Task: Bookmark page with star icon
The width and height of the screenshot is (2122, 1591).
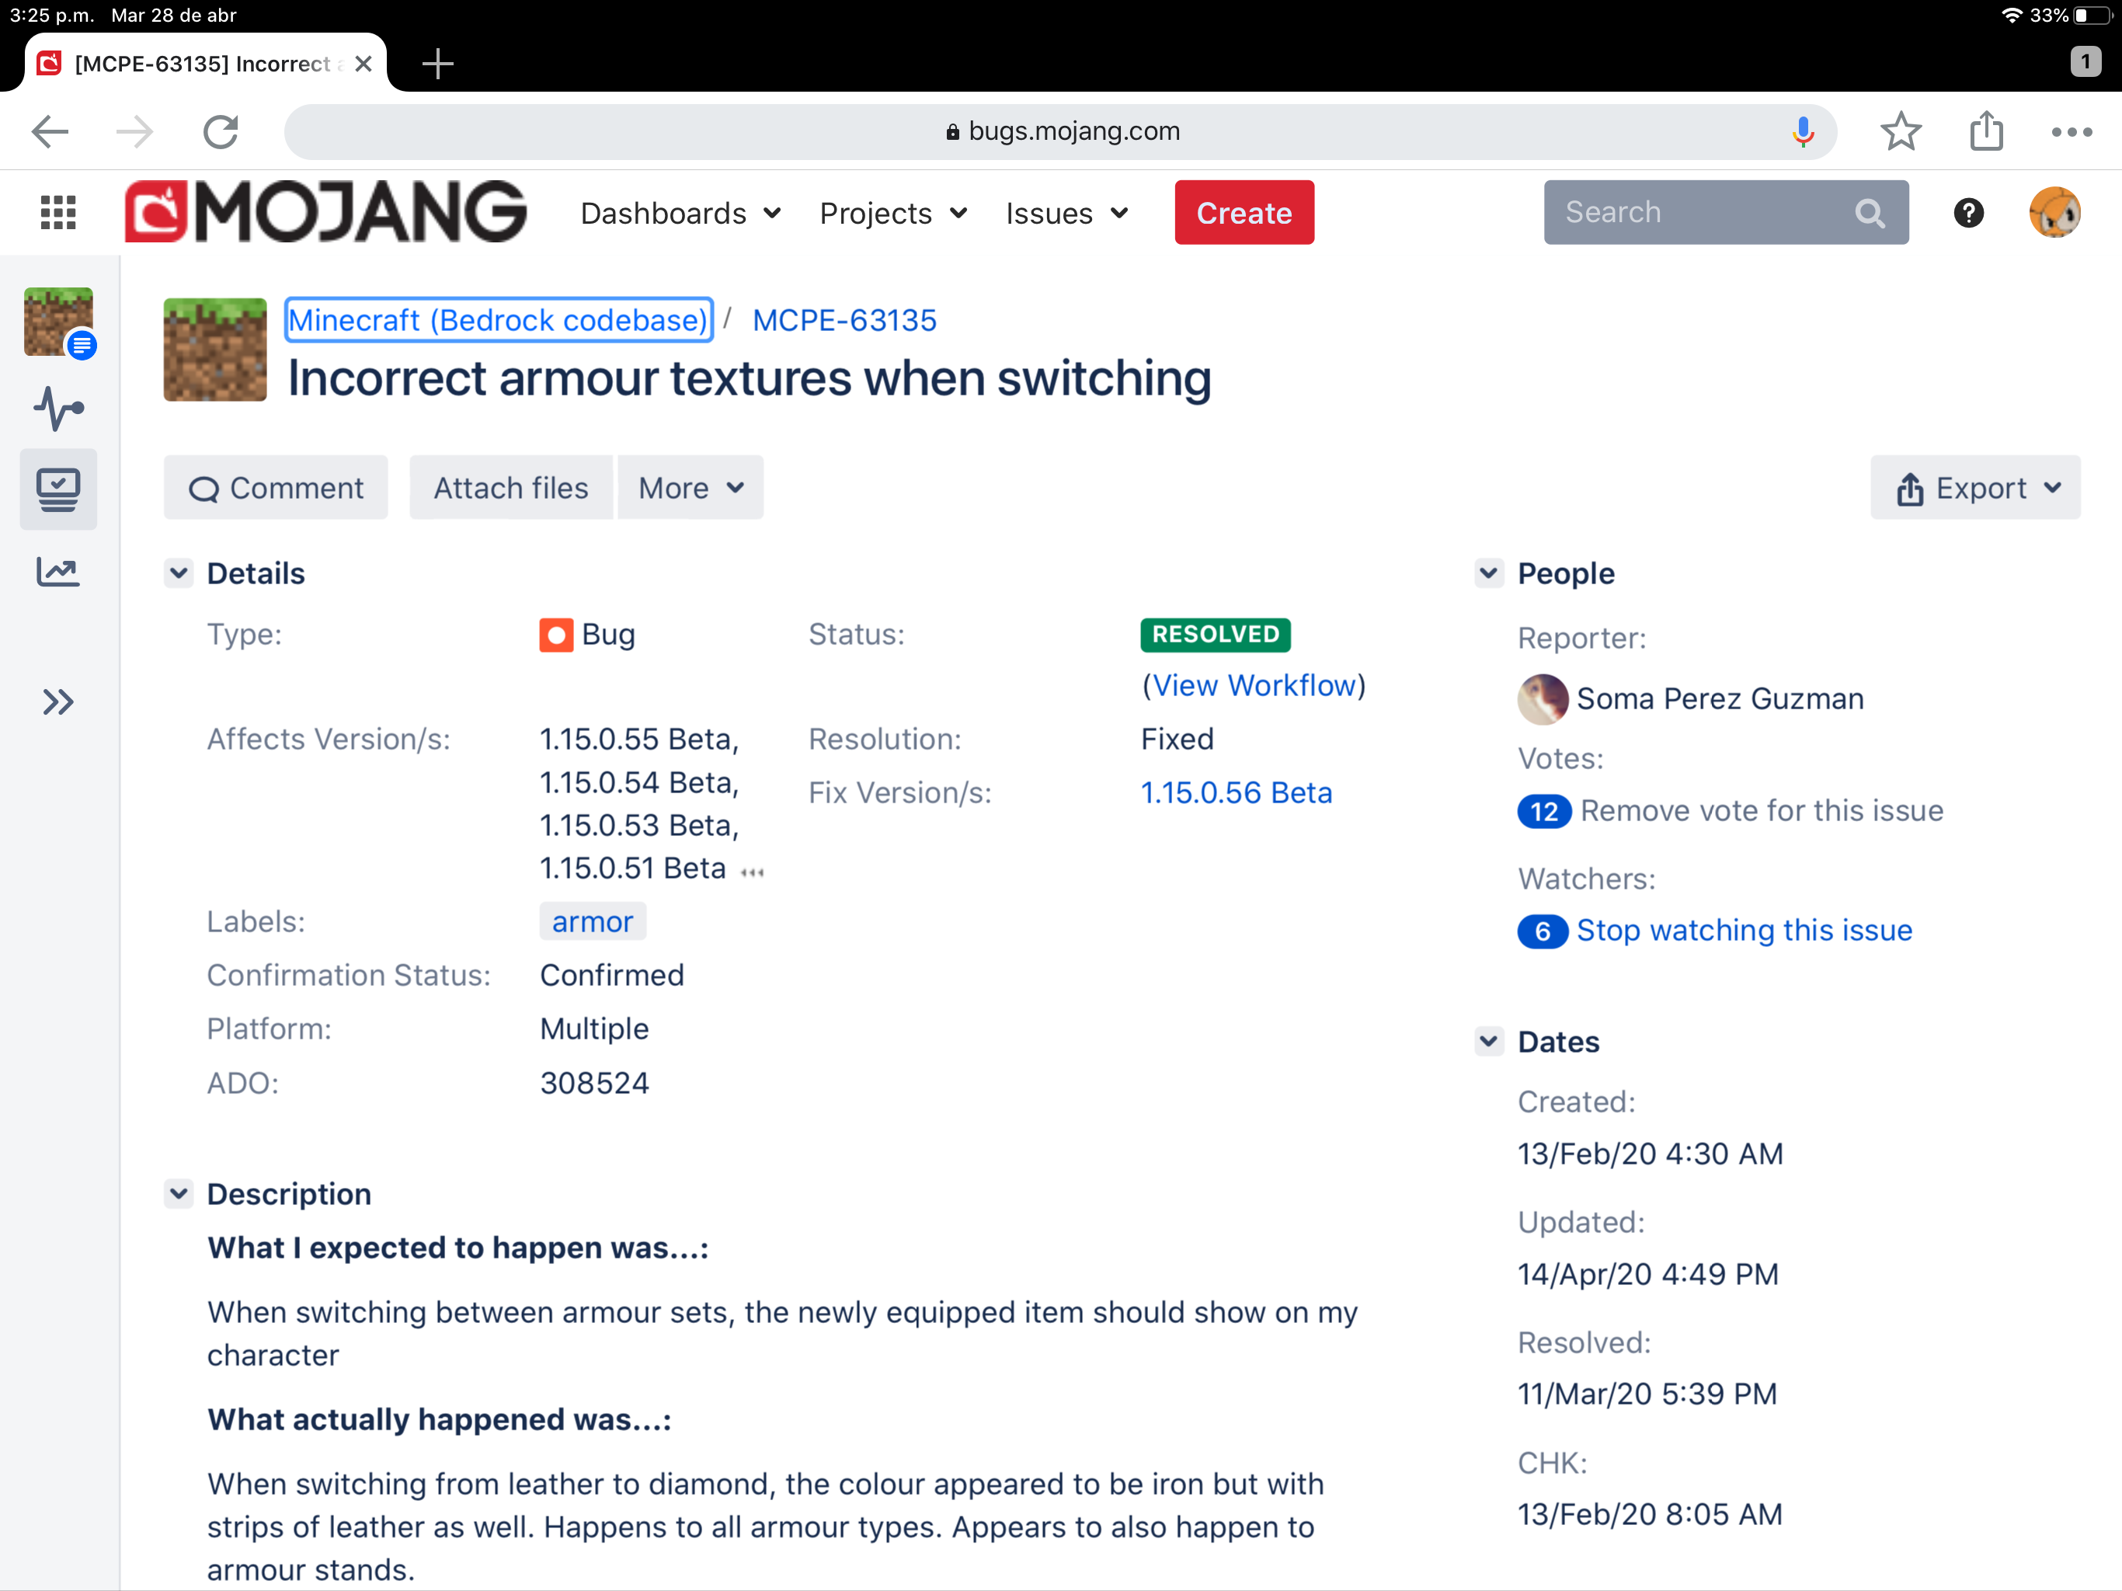Action: 1899,131
